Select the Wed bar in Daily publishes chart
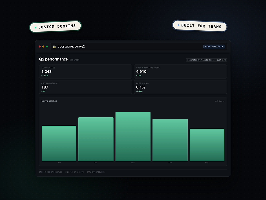The height and width of the screenshot is (200, 266). pos(133,137)
